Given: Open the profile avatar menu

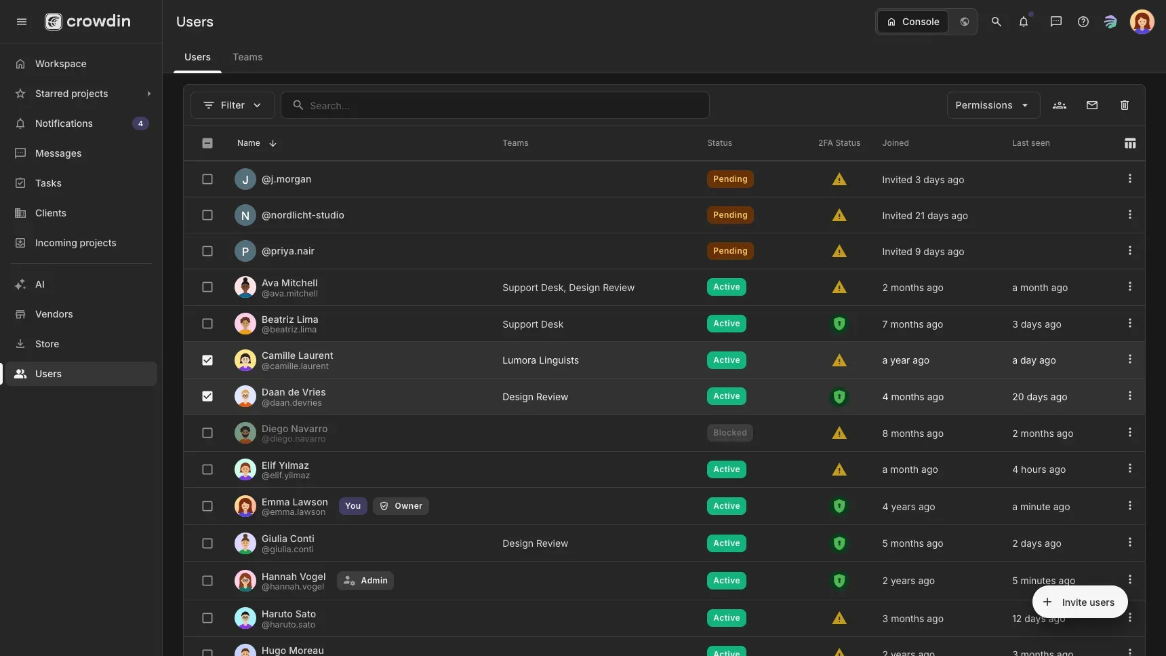Looking at the screenshot, I should [1142, 22].
